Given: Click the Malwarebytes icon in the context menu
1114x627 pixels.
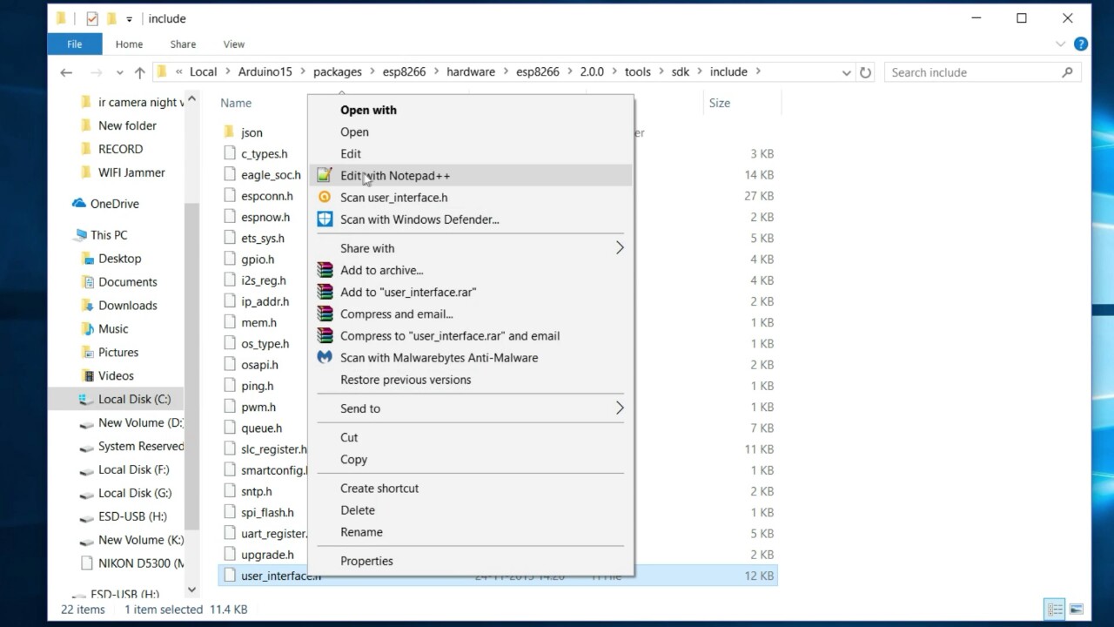Looking at the screenshot, I should click(x=325, y=357).
